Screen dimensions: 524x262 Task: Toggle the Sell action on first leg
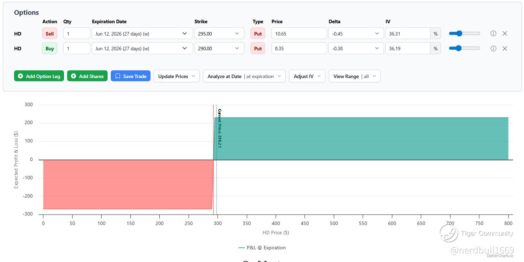pos(50,34)
